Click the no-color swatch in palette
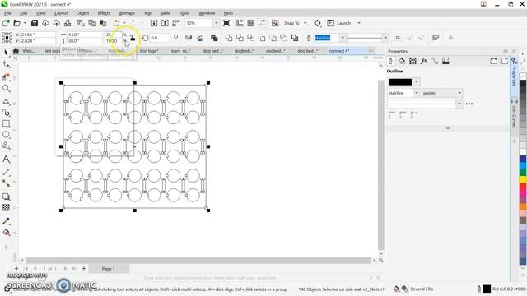The height and width of the screenshot is (296, 527). click(x=523, y=76)
